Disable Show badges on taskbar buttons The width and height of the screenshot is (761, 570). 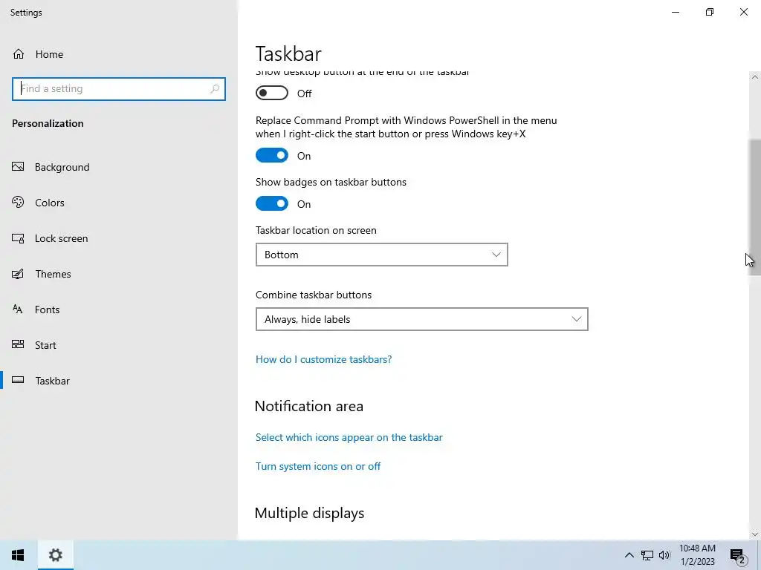(272, 203)
